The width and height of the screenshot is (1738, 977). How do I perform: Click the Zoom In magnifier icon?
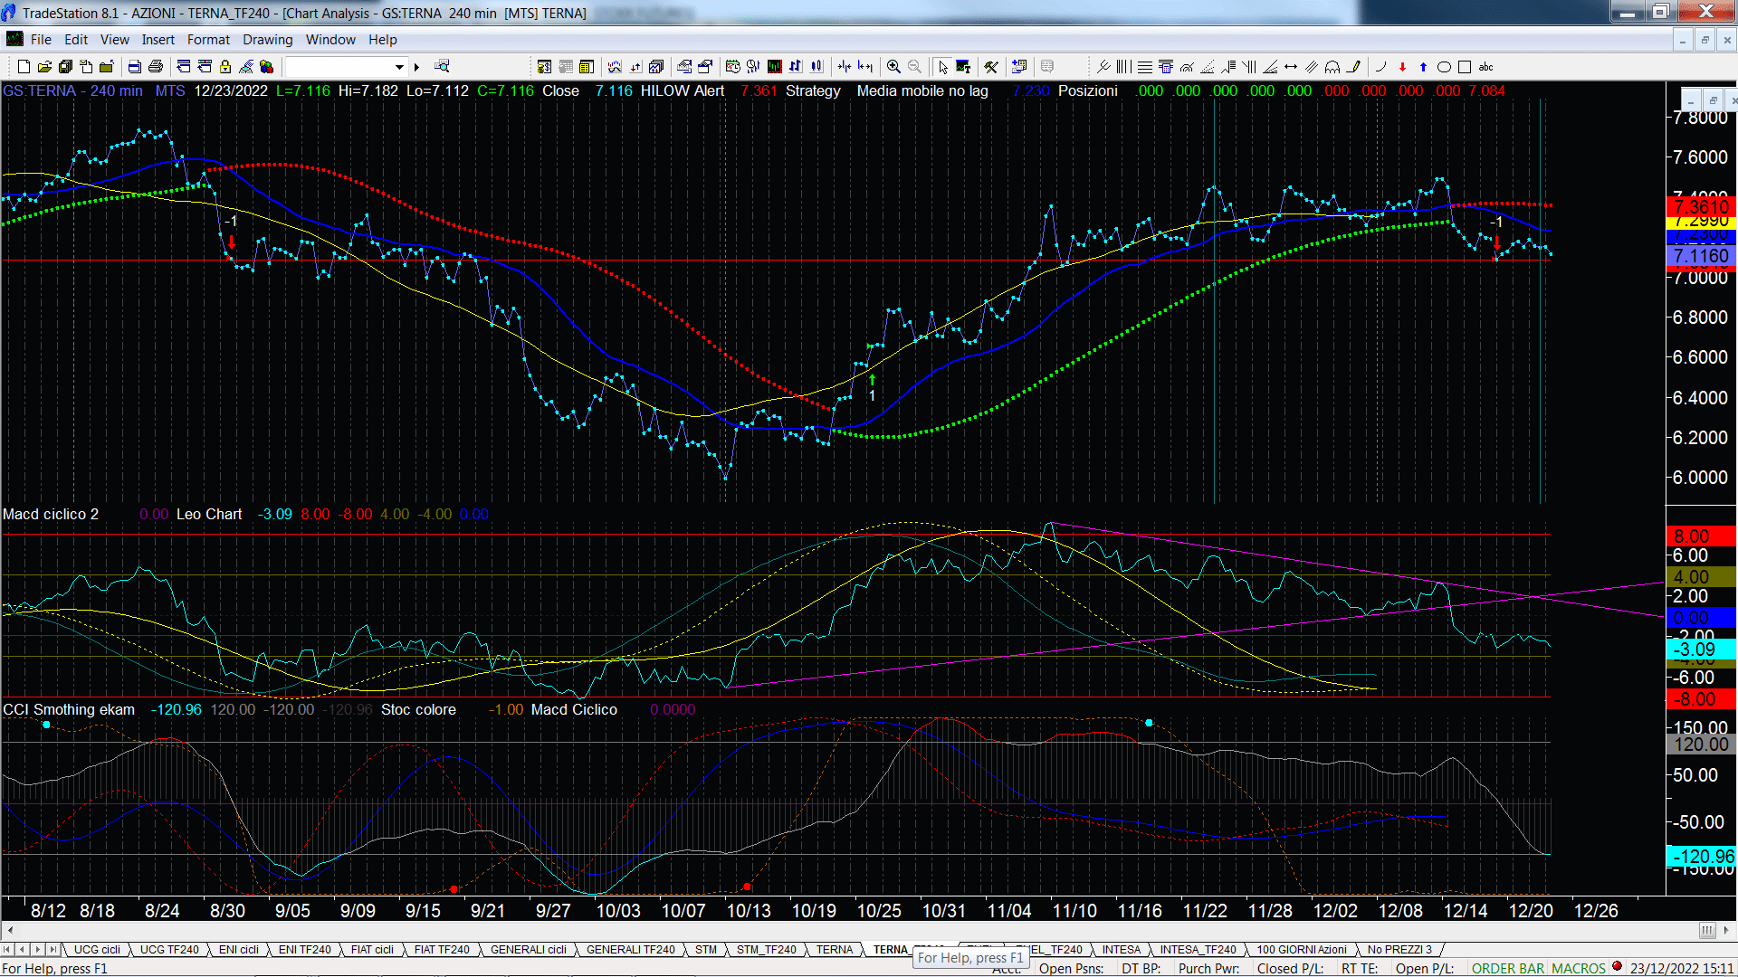[x=893, y=67]
